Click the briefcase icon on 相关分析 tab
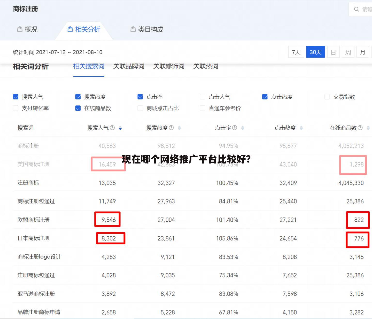 [x=70, y=29]
